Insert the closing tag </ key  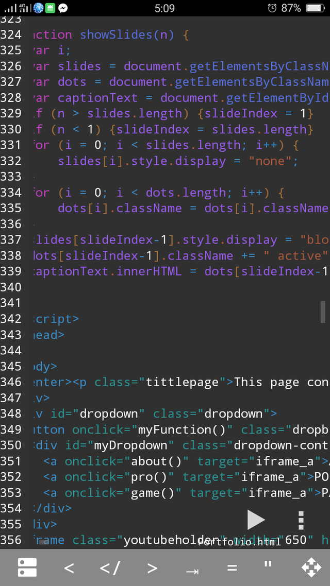[110, 568]
